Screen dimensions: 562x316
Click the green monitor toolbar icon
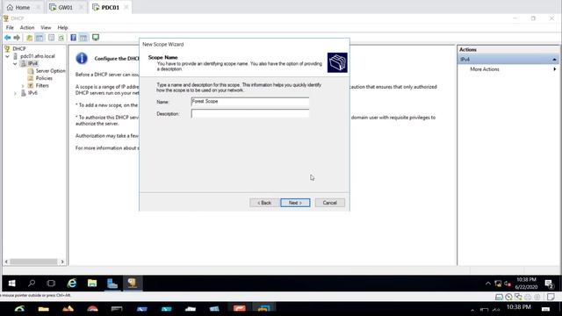[96, 37]
